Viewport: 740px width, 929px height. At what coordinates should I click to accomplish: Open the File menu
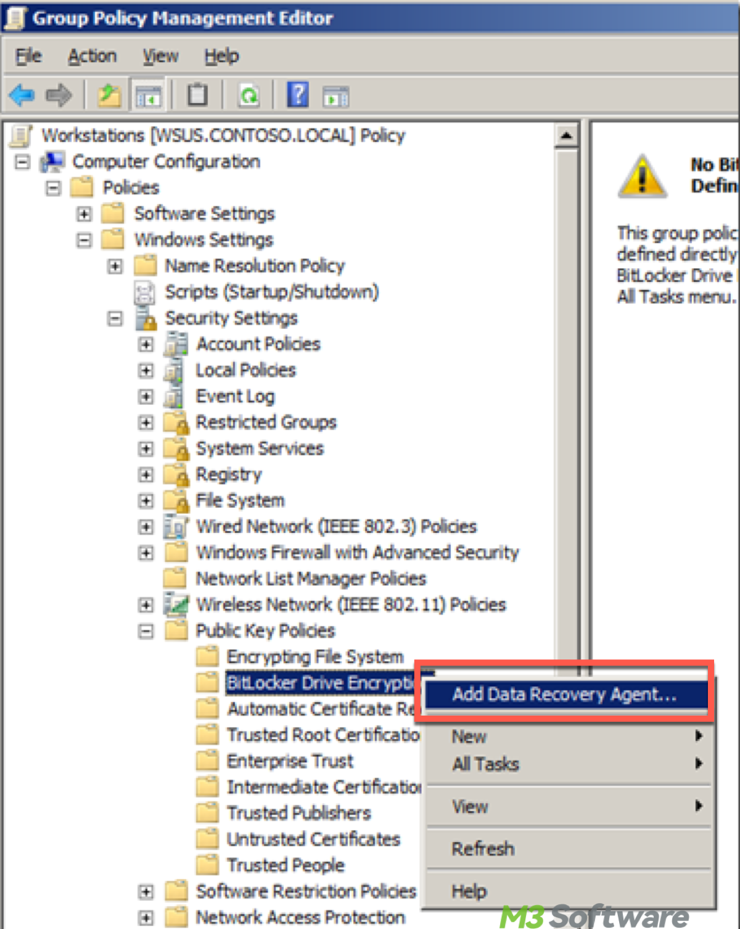[28, 56]
